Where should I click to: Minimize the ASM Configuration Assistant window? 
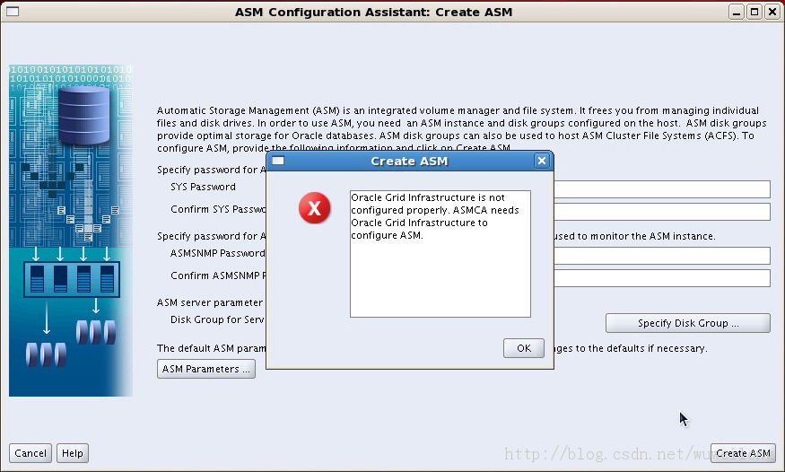coord(737,12)
